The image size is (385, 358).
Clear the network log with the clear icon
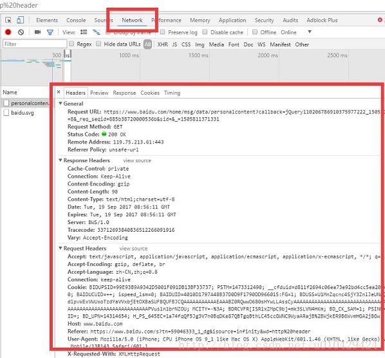[x=21, y=32]
